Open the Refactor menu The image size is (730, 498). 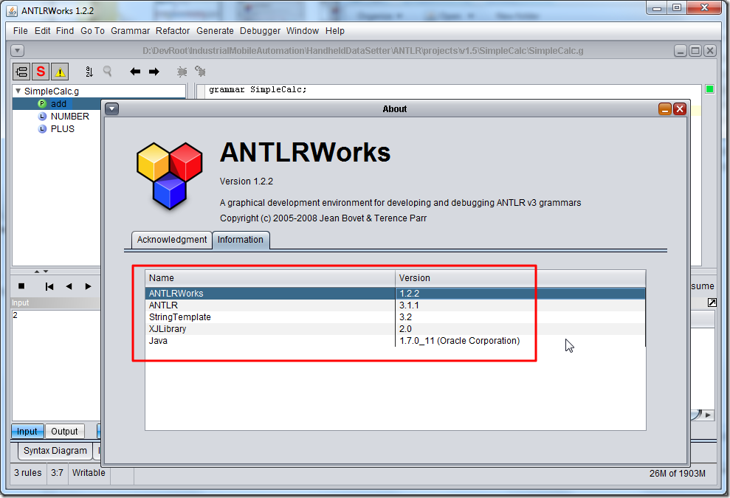tap(173, 31)
